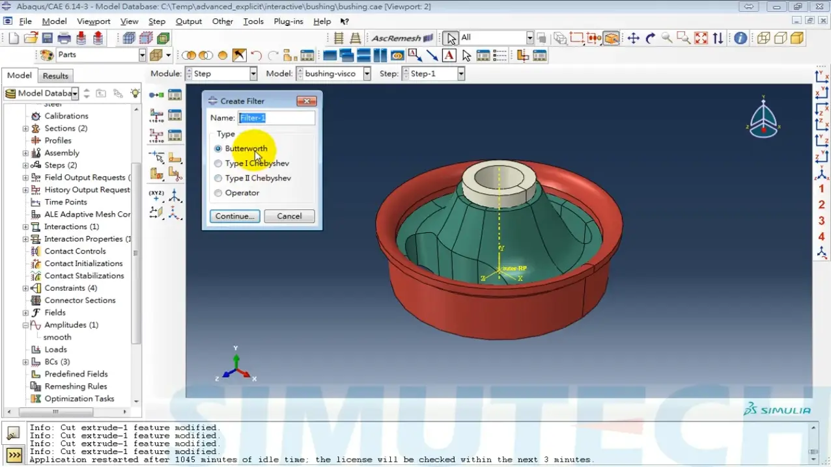Click Cancel in the Create Filter dialog
Screen dimensions: 831x467
tap(289, 217)
